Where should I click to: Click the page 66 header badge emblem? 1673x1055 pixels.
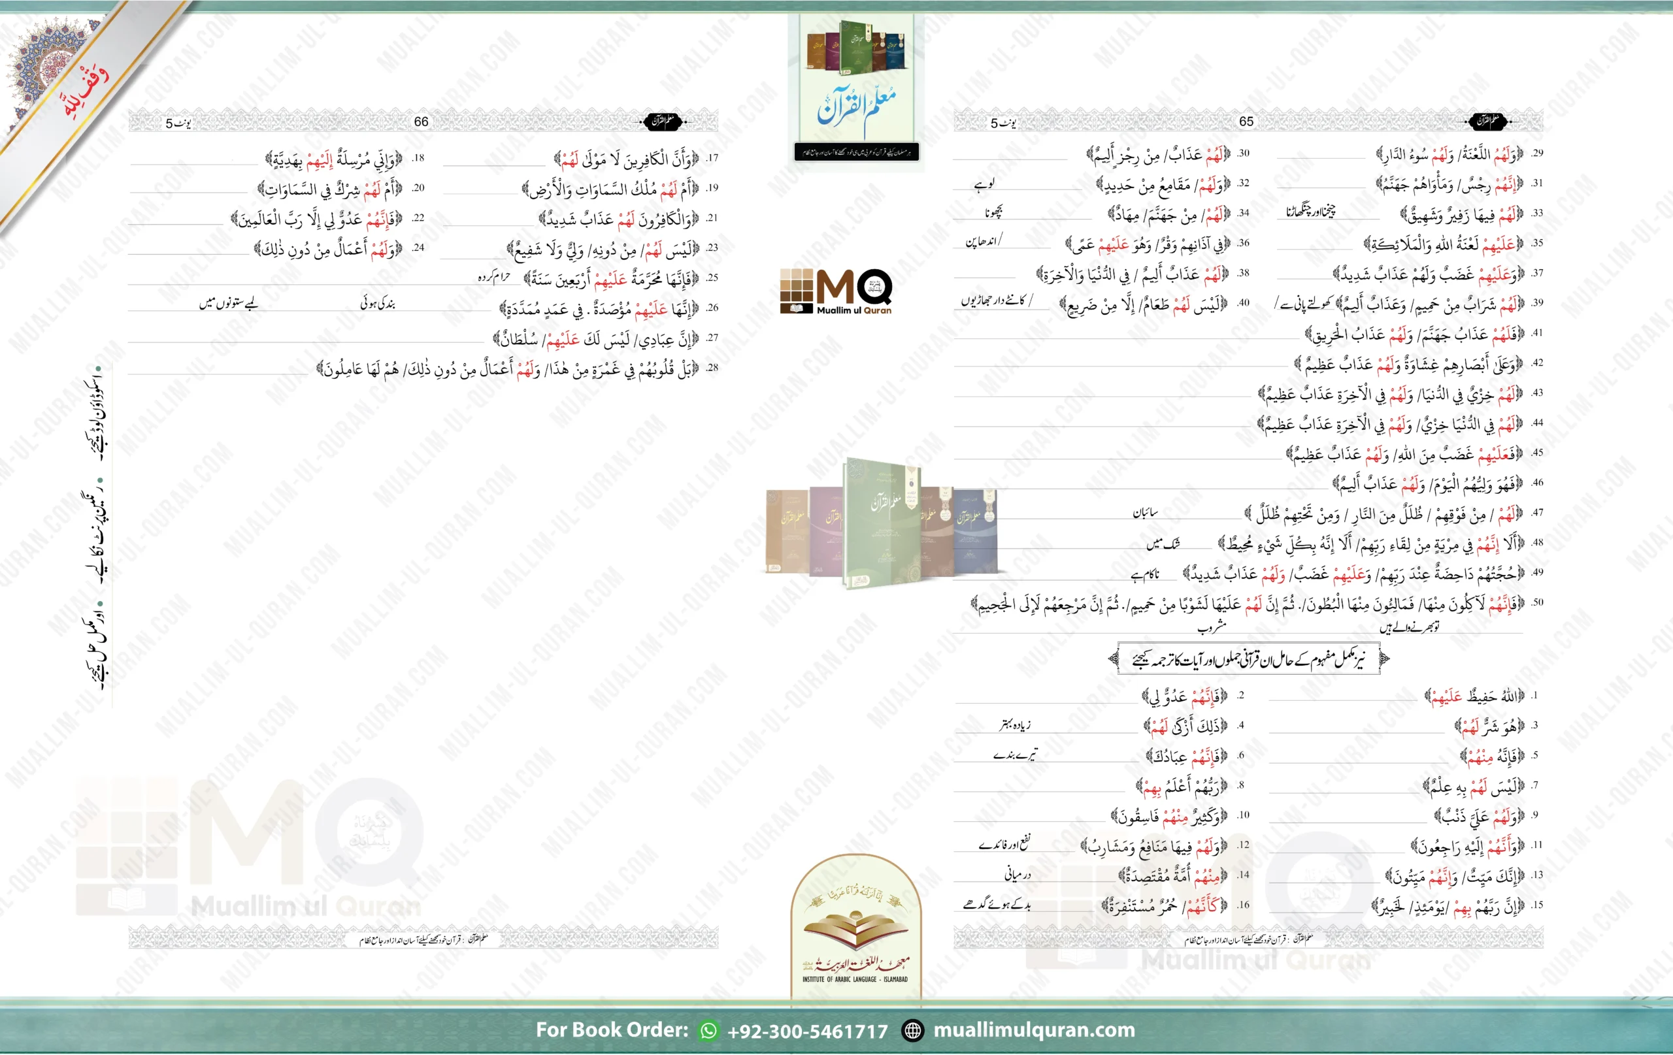pyautogui.click(x=663, y=122)
